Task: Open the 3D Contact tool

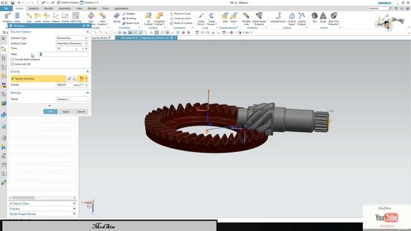Action: [148, 19]
